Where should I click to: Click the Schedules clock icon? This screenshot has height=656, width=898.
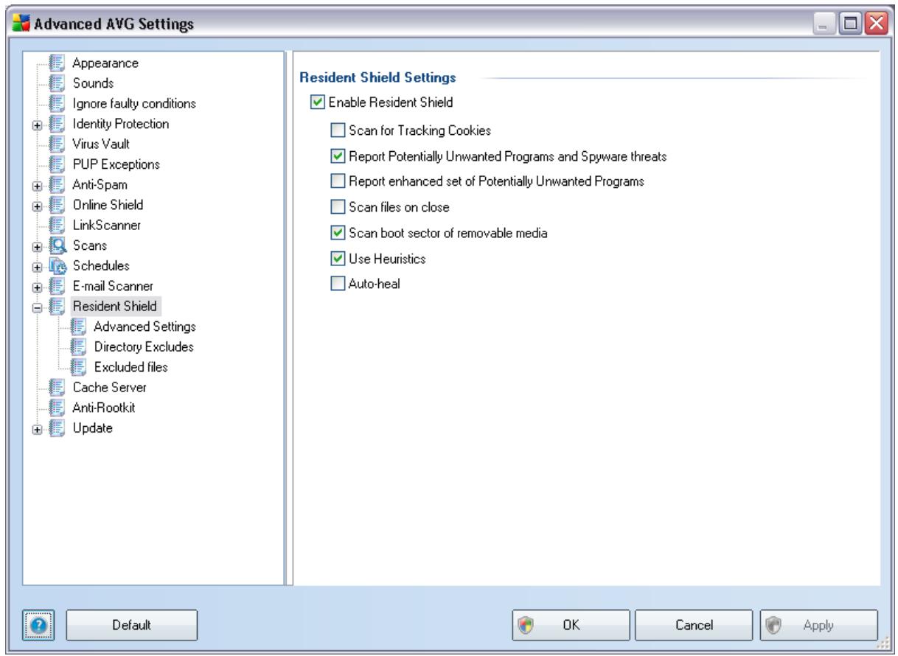tap(58, 265)
